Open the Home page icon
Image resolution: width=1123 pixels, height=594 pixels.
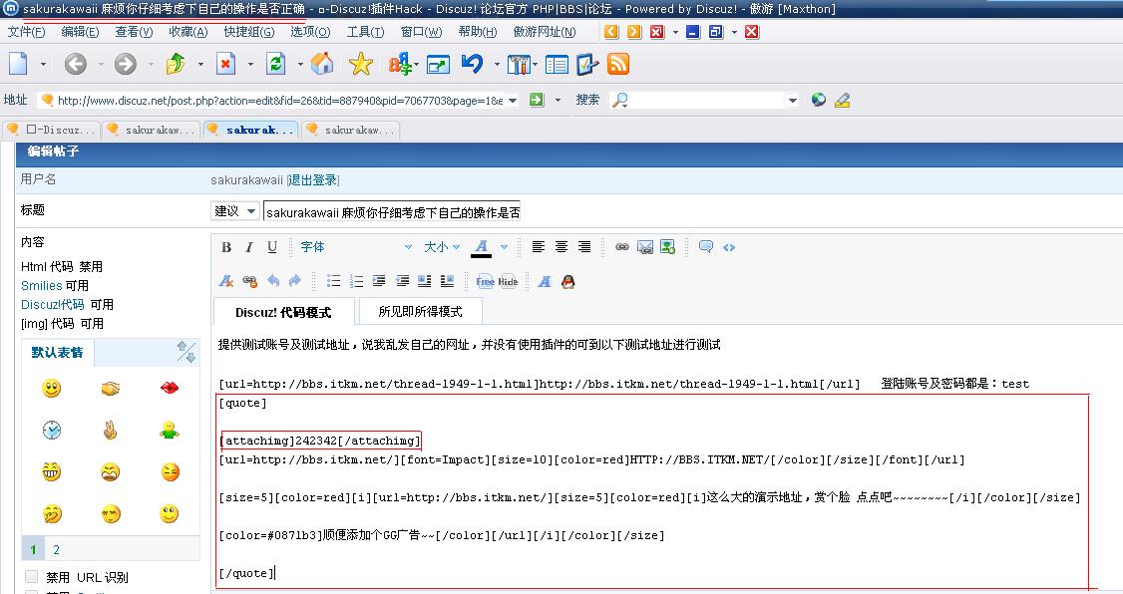click(x=322, y=65)
